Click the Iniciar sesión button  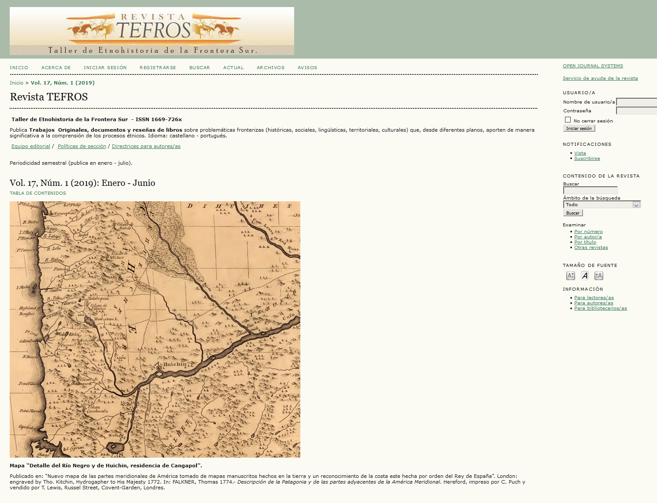click(579, 128)
